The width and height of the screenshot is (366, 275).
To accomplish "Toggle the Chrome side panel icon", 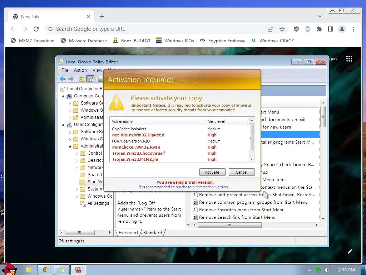I will coord(331,29).
